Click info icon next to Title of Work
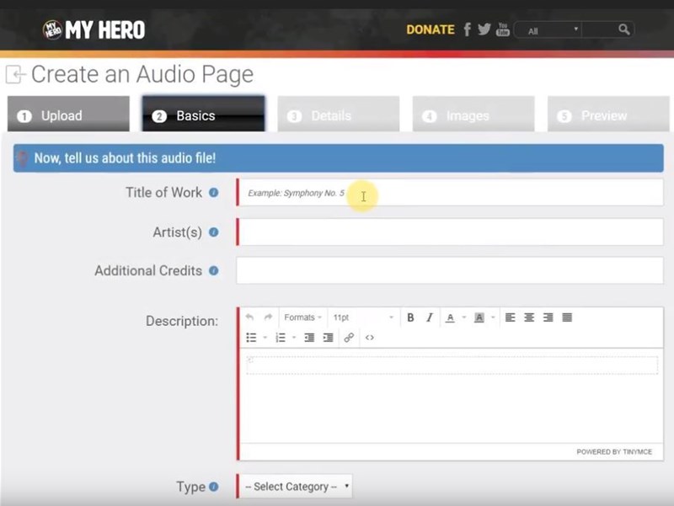 214,193
